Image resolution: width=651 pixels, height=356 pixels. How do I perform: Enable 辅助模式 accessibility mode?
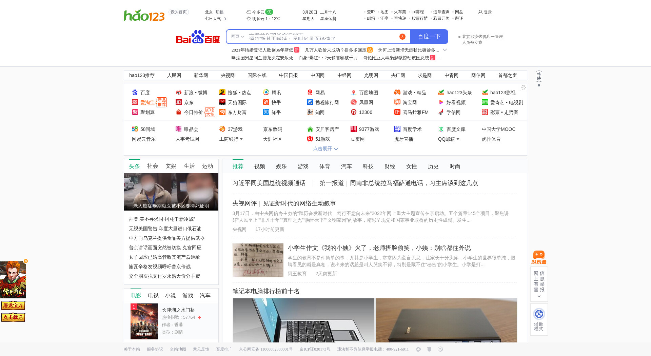tap(539, 319)
